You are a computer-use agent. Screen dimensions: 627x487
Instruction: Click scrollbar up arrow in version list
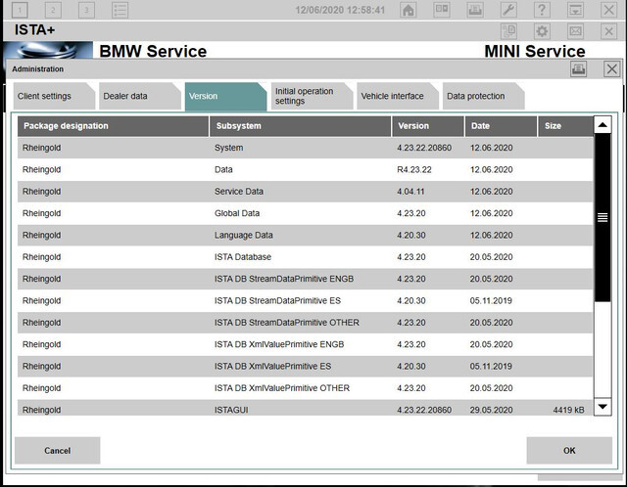coord(603,125)
